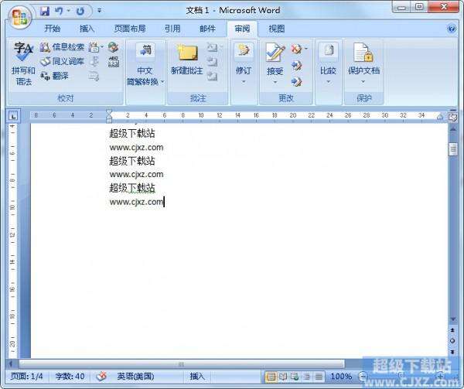Switch to the 引用 tab

[172, 29]
